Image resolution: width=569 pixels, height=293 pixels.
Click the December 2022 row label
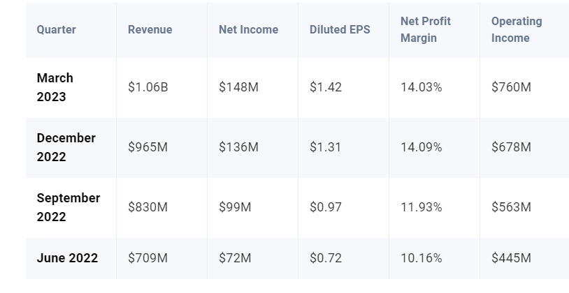(x=66, y=147)
